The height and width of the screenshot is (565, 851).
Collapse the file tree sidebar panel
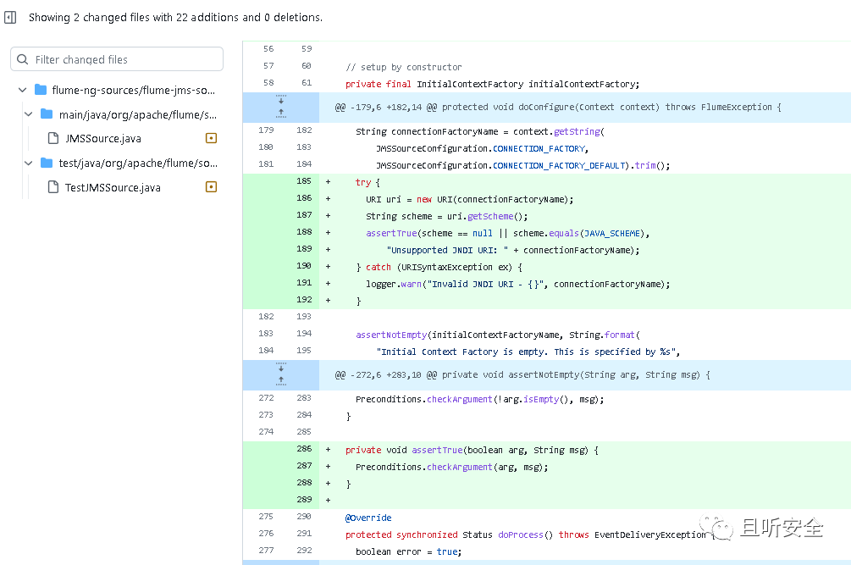click(10, 18)
